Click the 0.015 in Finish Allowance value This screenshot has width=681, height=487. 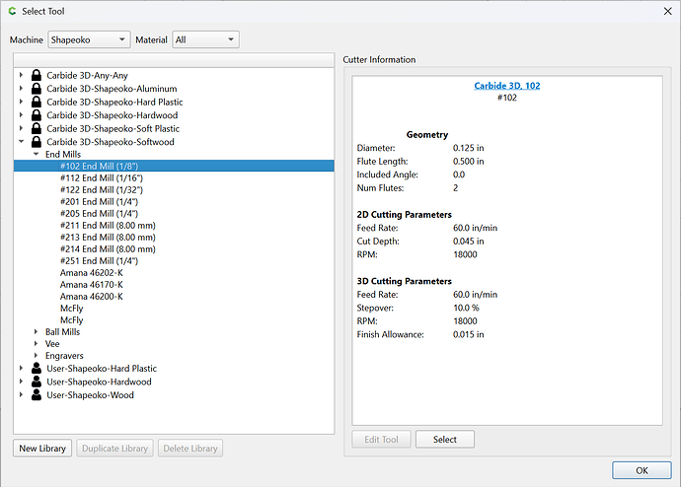[x=468, y=334]
